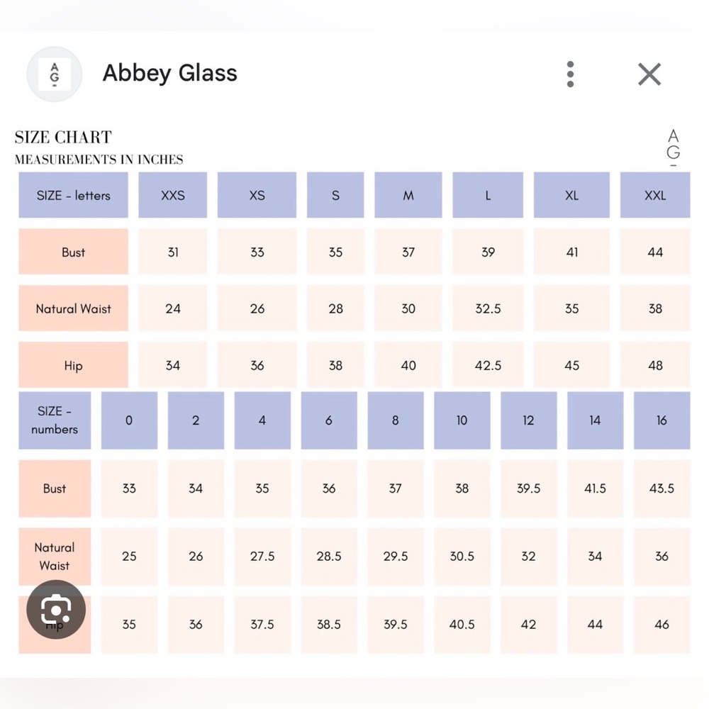709x709 pixels.
Task: Click the size 16 column header
Action: pos(662,420)
